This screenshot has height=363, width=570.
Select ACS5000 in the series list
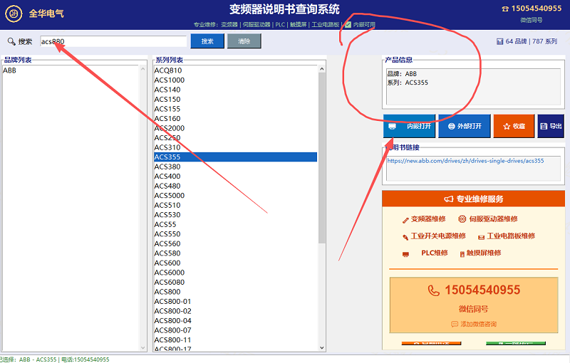click(x=170, y=195)
